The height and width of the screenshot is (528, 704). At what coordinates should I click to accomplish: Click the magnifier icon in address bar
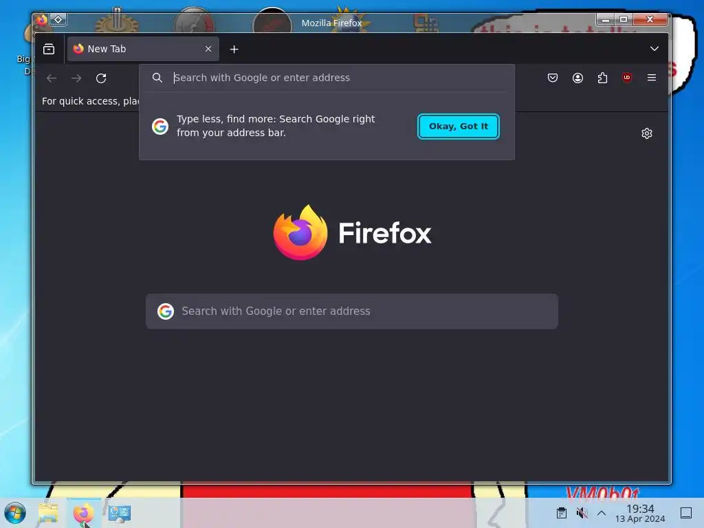[x=157, y=78]
